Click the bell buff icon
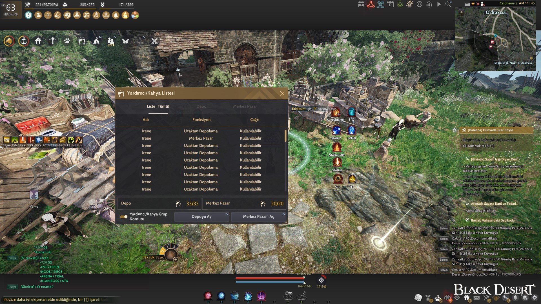This screenshot has width=541, height=304. tap(116, 15)
